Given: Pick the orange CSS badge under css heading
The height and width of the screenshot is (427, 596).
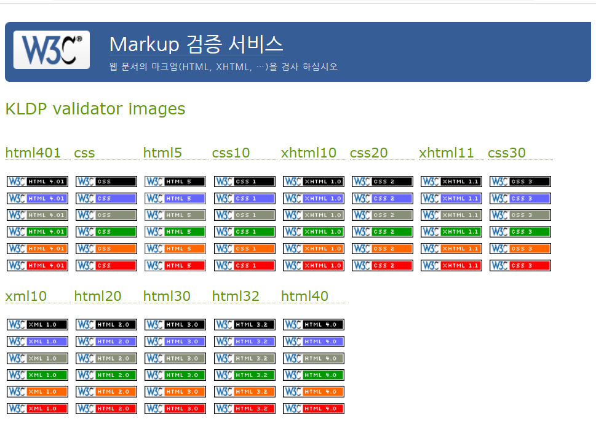Looking at the screenshot, I should coord(106,249).
